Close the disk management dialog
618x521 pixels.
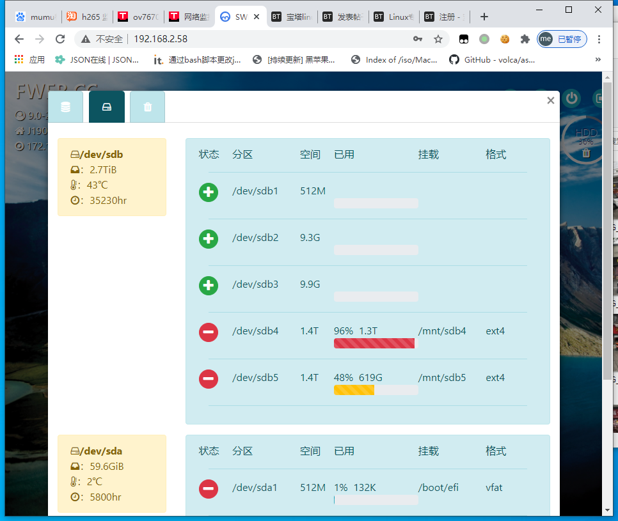pyautogui.click(x=550, y=100)
